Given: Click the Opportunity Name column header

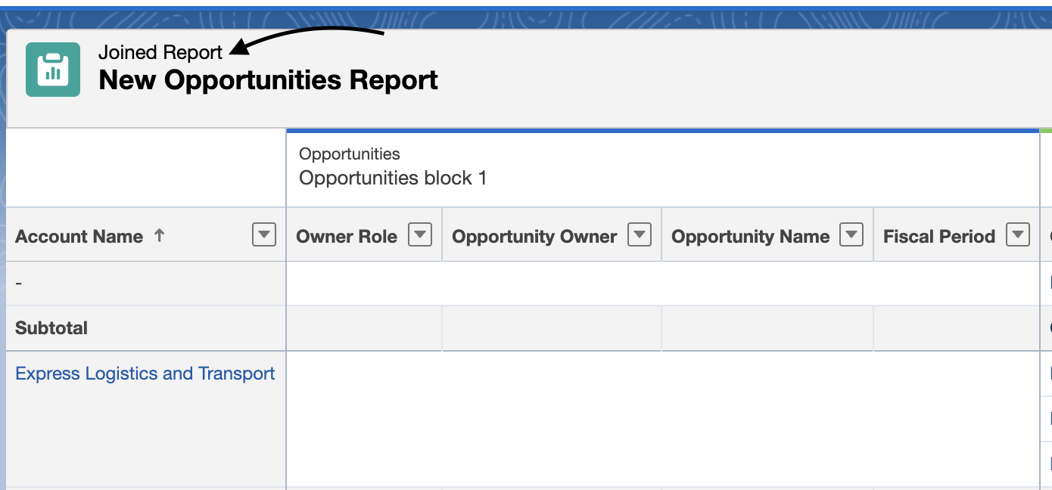Looking at the screenshot, I should click(749, 235).
